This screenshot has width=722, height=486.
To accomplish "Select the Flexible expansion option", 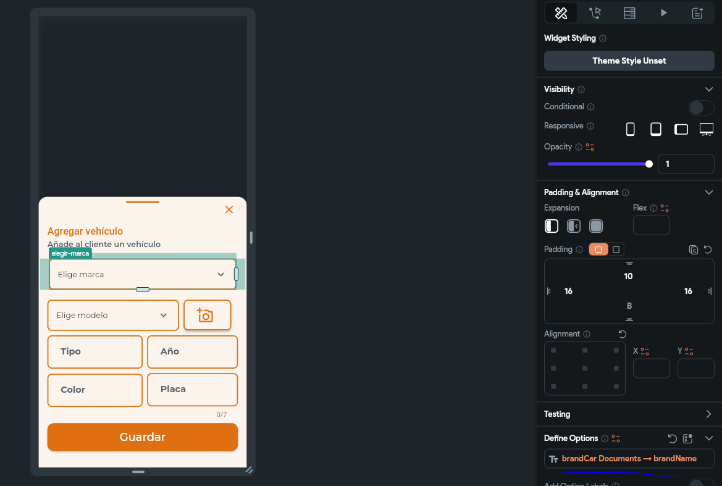I will 574,226.
